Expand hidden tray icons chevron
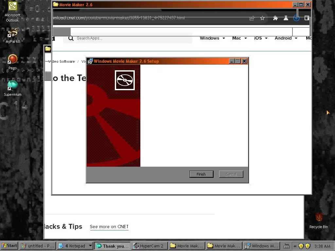The image size is (335, 251). click(x=295, y=246)
